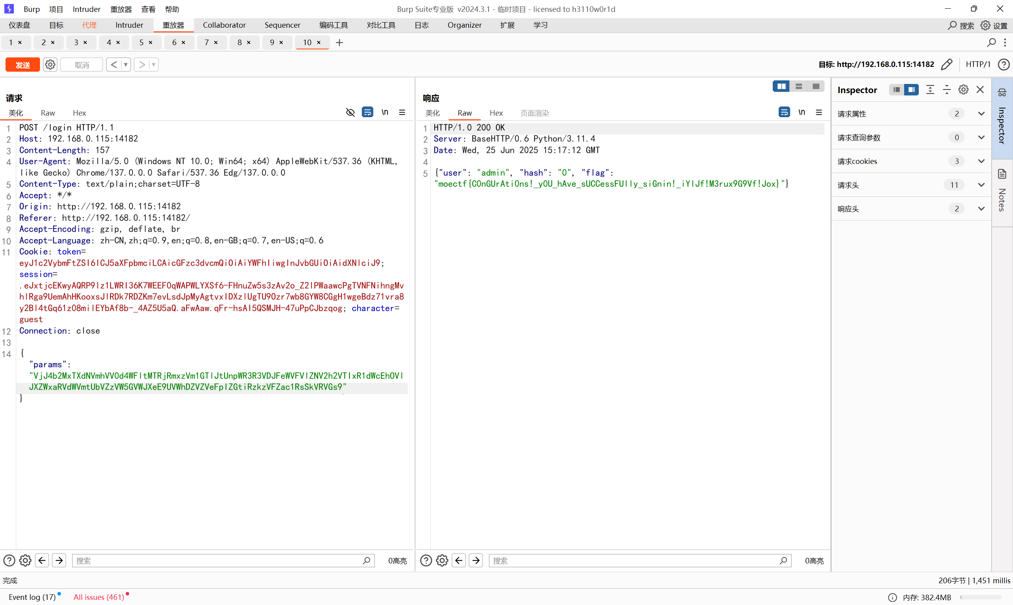Viewport: 1013px width, 605px height.
Task: Open the Organizer tab
Action: [464, 25]
